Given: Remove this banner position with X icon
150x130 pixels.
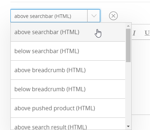Looking at the screenshot, I should (x=113, y=16).
